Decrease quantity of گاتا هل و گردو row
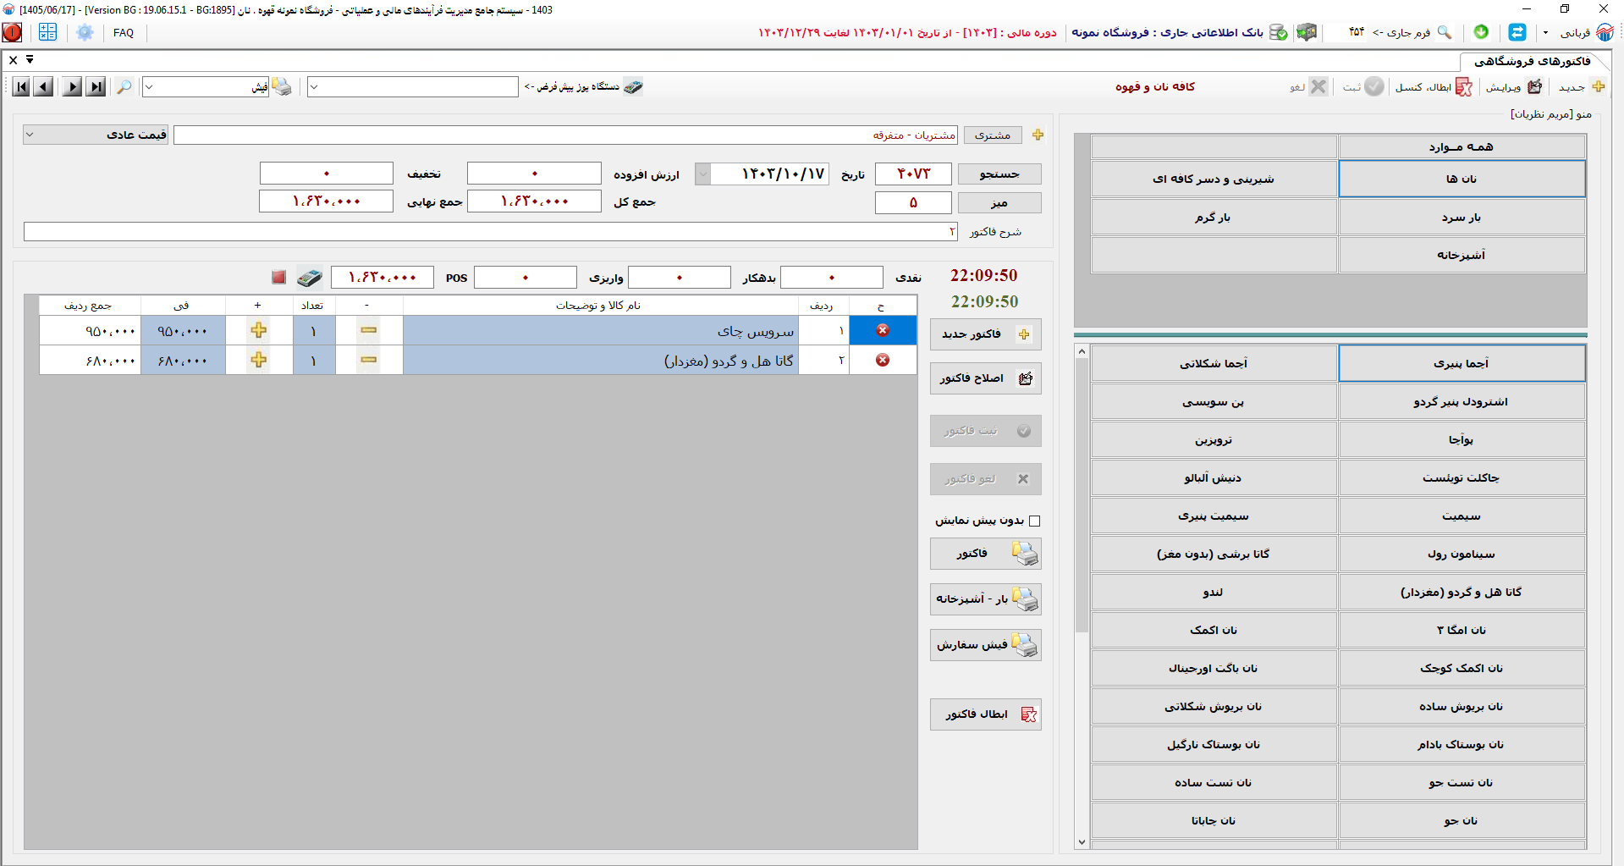Image resolution: width=1624 pixels, height=866 pixels. tap(368, 360)
